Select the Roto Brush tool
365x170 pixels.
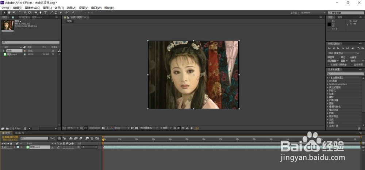(67, 12)
